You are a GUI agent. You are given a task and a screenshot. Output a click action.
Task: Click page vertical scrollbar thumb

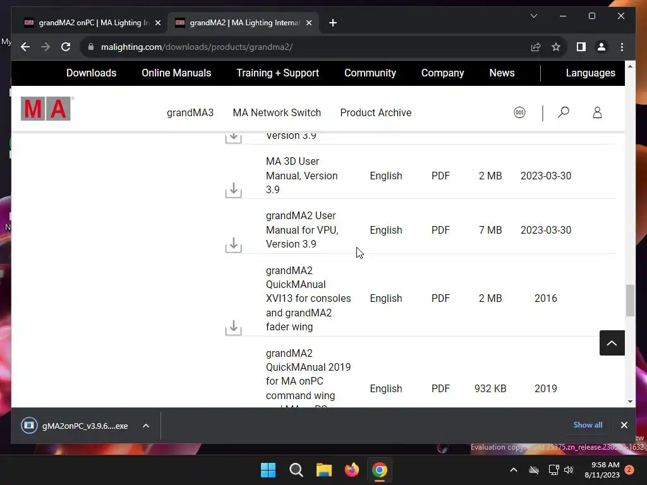(630, 300)
